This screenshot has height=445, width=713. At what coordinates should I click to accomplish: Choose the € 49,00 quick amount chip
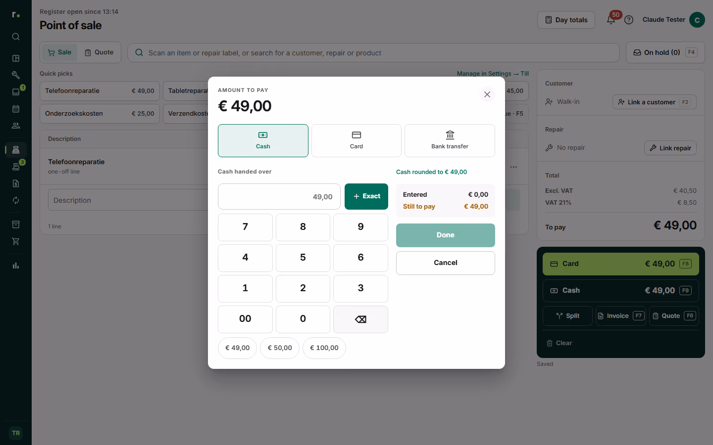(237, 348)
